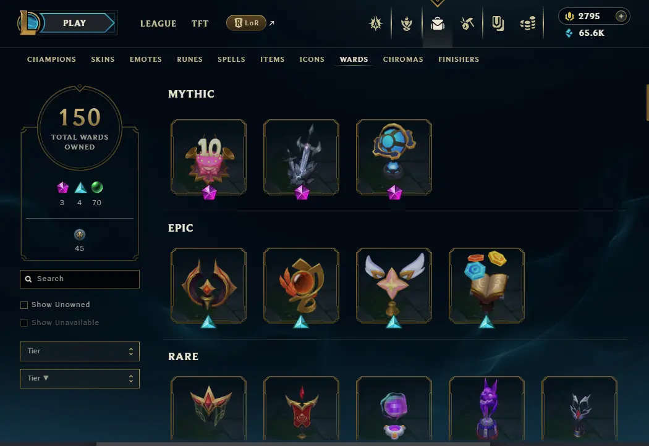Open the Tier sort order dropdown
Viewport: 649px width, 446px height.
point(80,379)
